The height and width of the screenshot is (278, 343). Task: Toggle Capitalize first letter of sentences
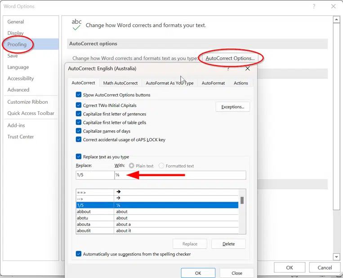[79, 114]
